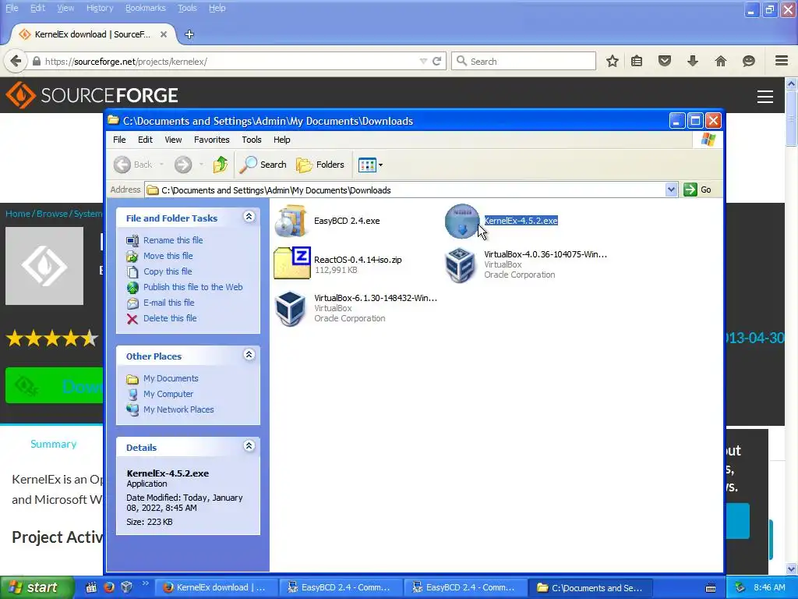The width and height of the screenshot is (798, 599).
Task: Launch Firefox from the quick launch bar
Action: pos(109,587)
